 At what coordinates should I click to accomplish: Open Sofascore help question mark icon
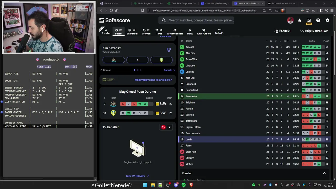[318, 20]
